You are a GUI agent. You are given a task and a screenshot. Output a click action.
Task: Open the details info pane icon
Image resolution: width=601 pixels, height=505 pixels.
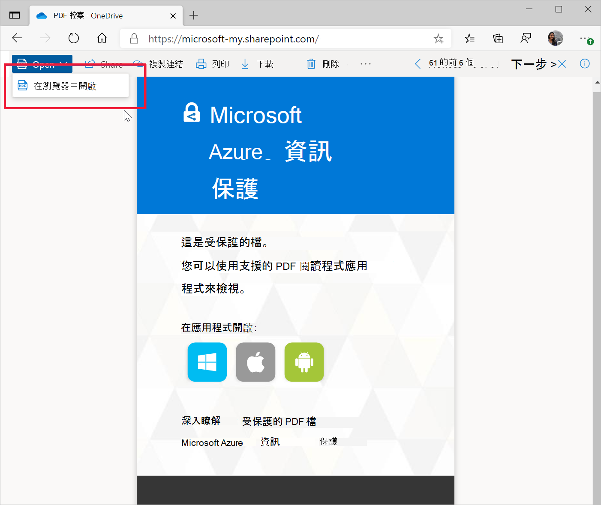coord(585,63)
